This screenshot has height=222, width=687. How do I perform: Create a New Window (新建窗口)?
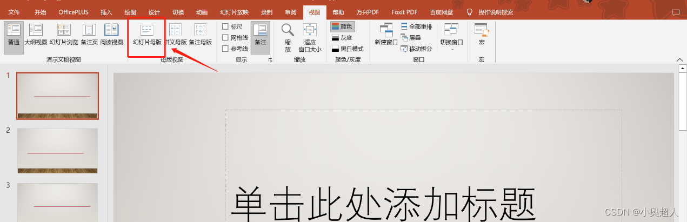click(386, 36)
